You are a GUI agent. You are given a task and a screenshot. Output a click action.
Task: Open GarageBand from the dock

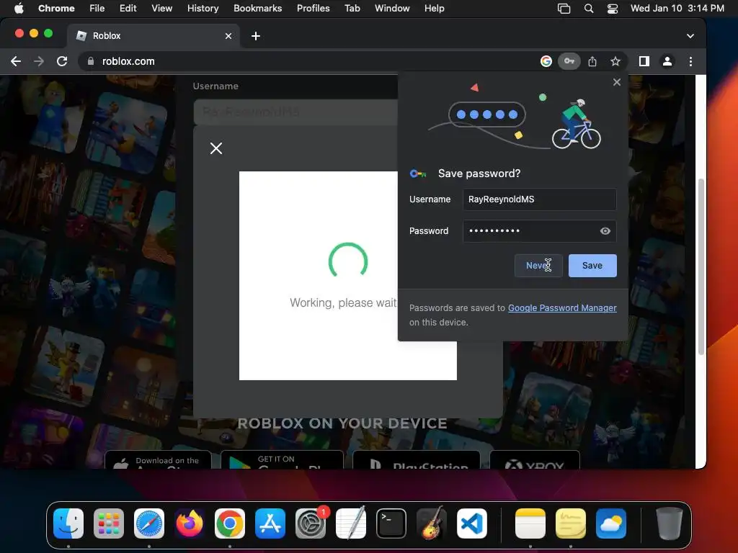432,523
